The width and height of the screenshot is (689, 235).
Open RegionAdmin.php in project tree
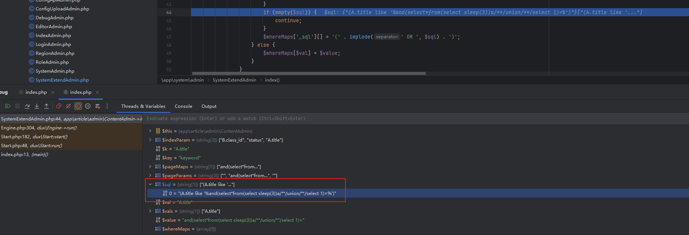[x=55, y=53]
